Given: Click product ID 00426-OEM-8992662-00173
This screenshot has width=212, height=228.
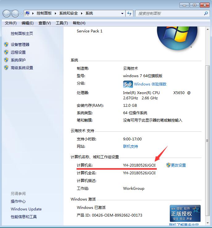Looking at the screenshot, I should [117, 215].
